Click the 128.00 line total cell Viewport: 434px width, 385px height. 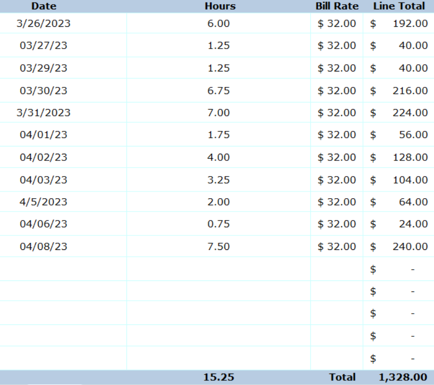coord(410,157)
